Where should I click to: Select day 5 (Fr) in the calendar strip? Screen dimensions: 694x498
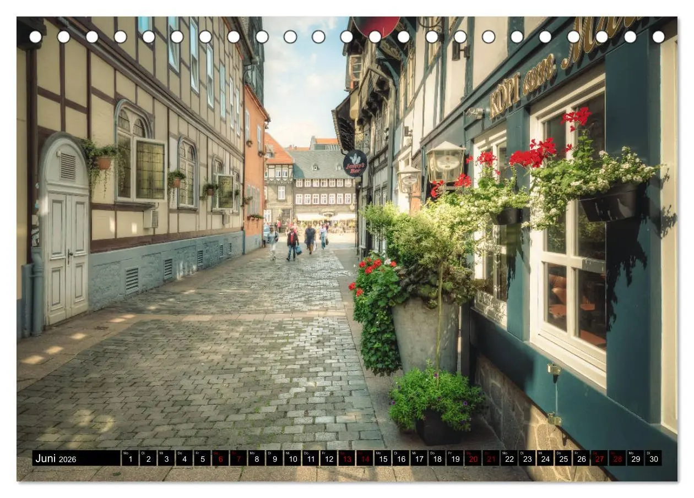click(202, 458)
